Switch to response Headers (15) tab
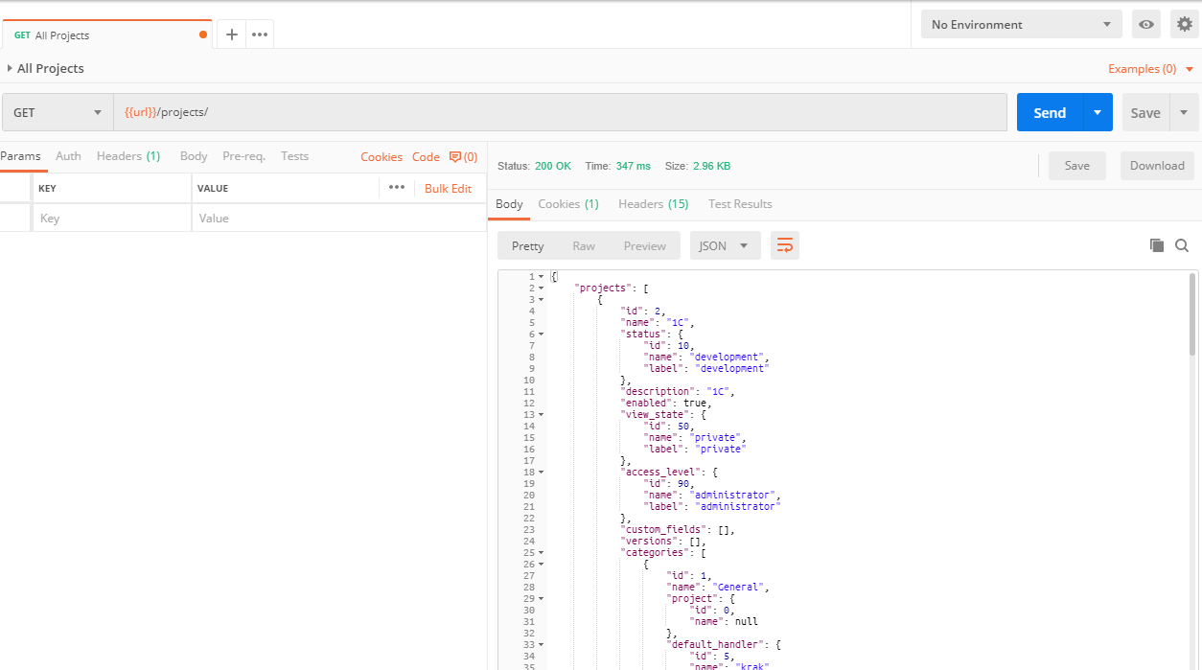This screenshot has width=1202, height=670. coord(653,204)
